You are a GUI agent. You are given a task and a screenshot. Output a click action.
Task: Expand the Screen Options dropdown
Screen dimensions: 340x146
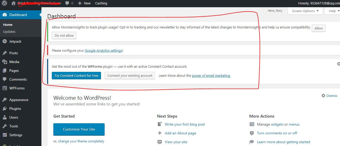click(x=305, y=11)
